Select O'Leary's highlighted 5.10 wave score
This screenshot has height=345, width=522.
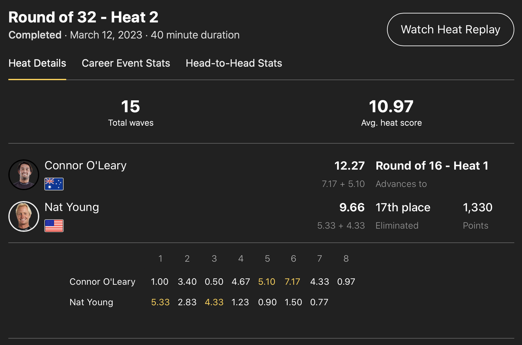pyautogui.click(x=266, y=282)
